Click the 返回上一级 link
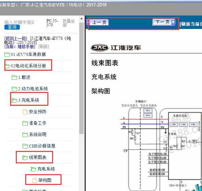Image resolution: width=202 pixels, height=191 pixels. click(16, 38)
